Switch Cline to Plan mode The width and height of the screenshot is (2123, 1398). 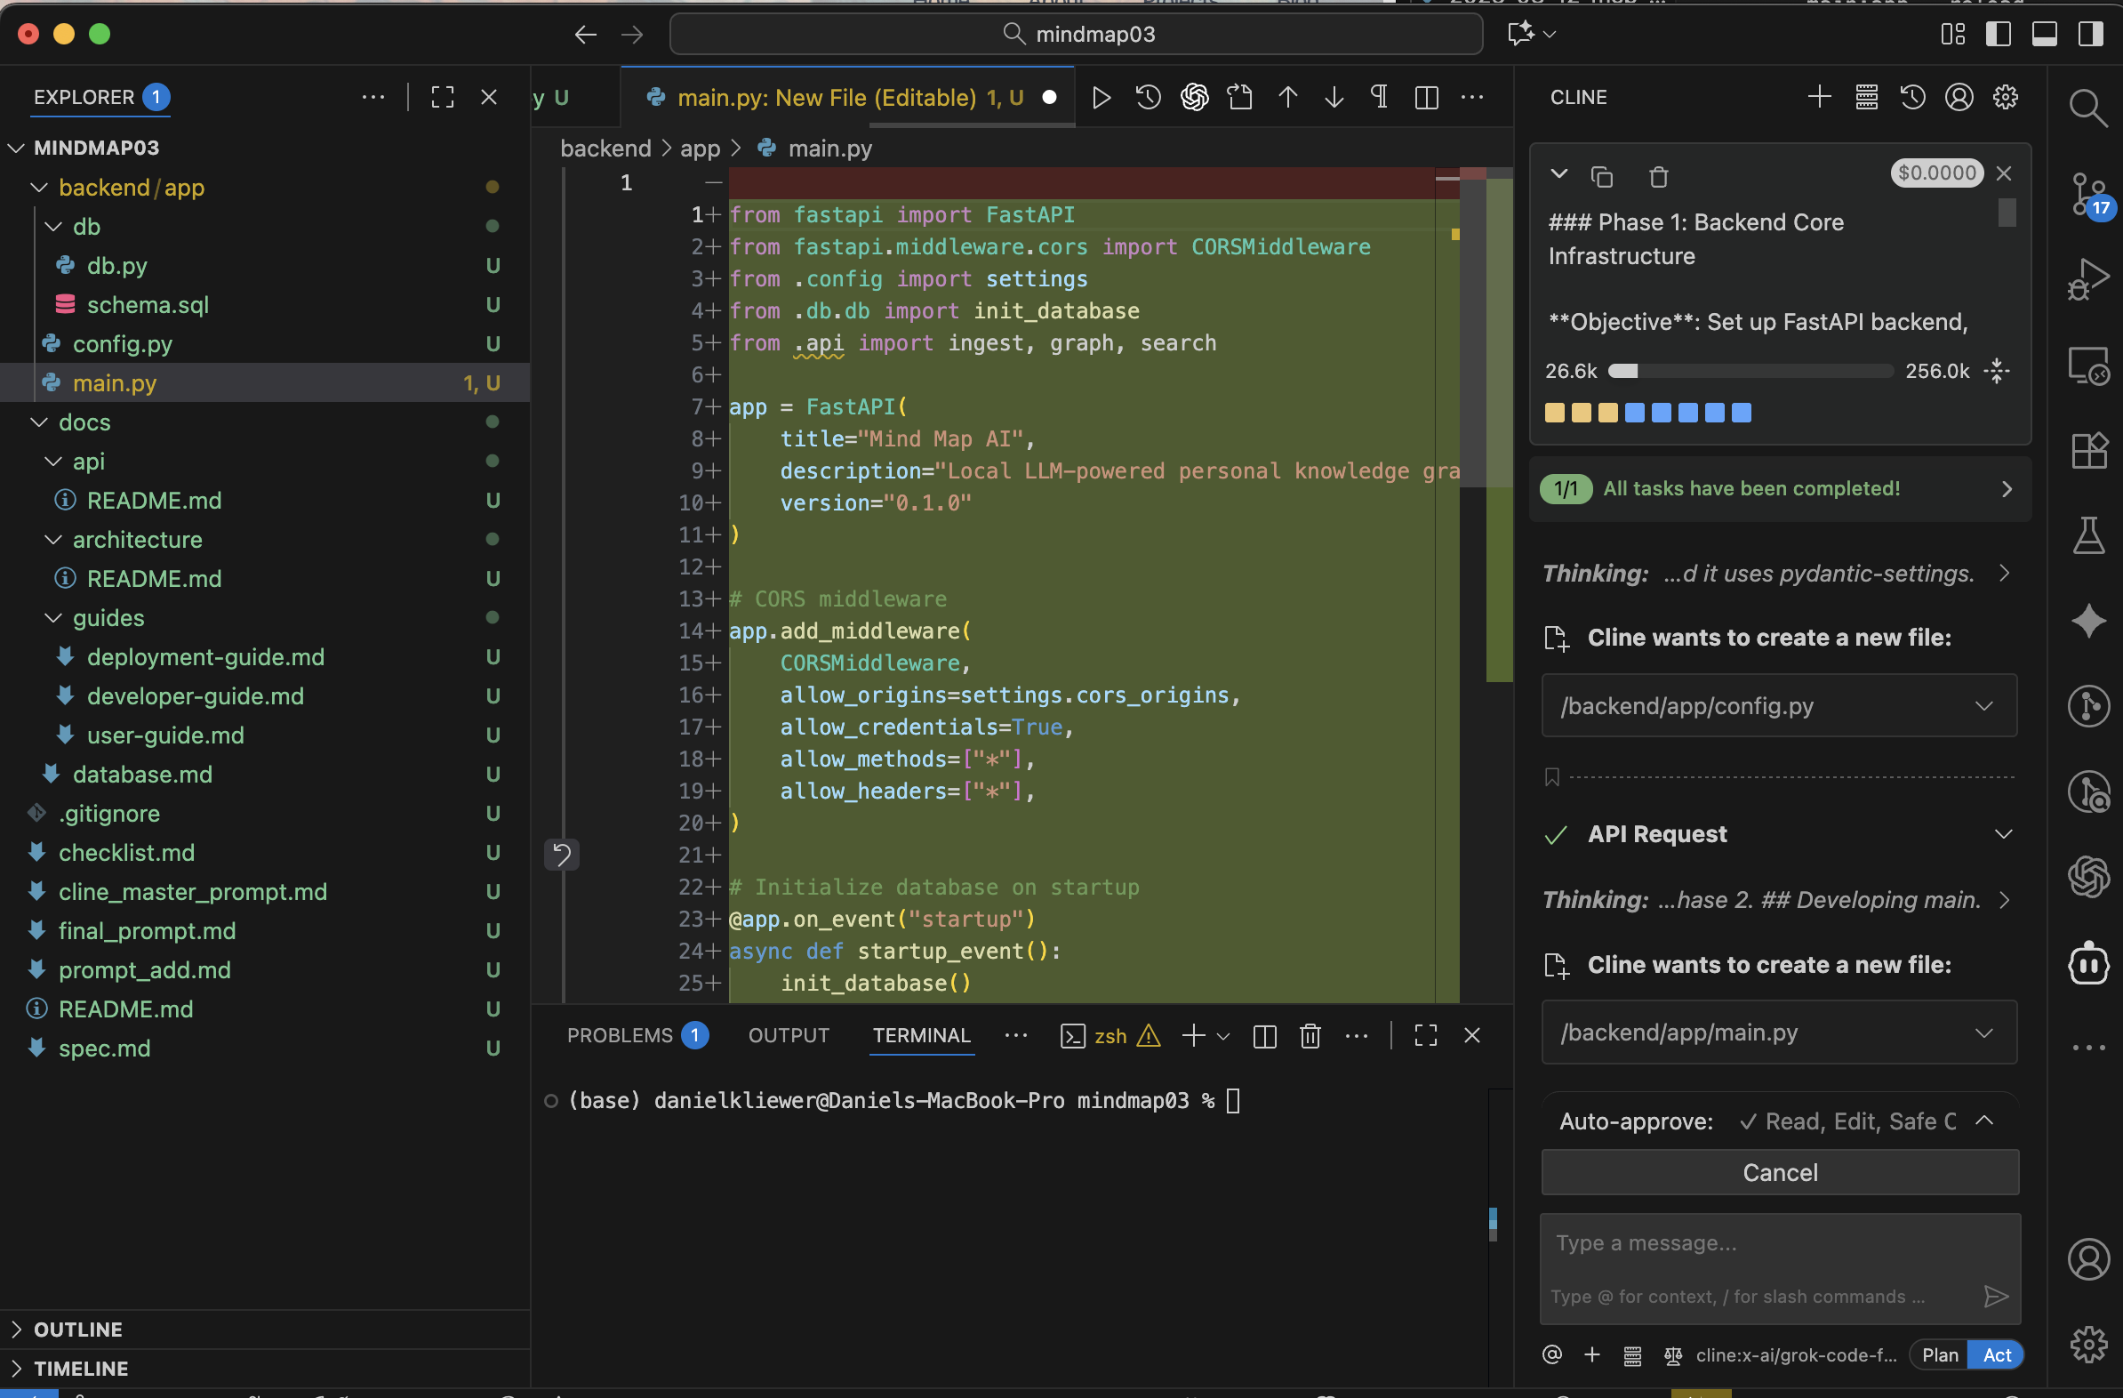(1939, 1354)
